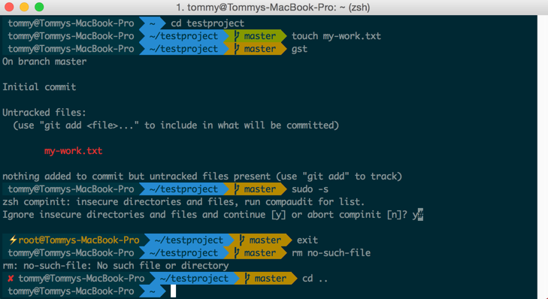Click the red my-work.txt filename

point(73,151)
